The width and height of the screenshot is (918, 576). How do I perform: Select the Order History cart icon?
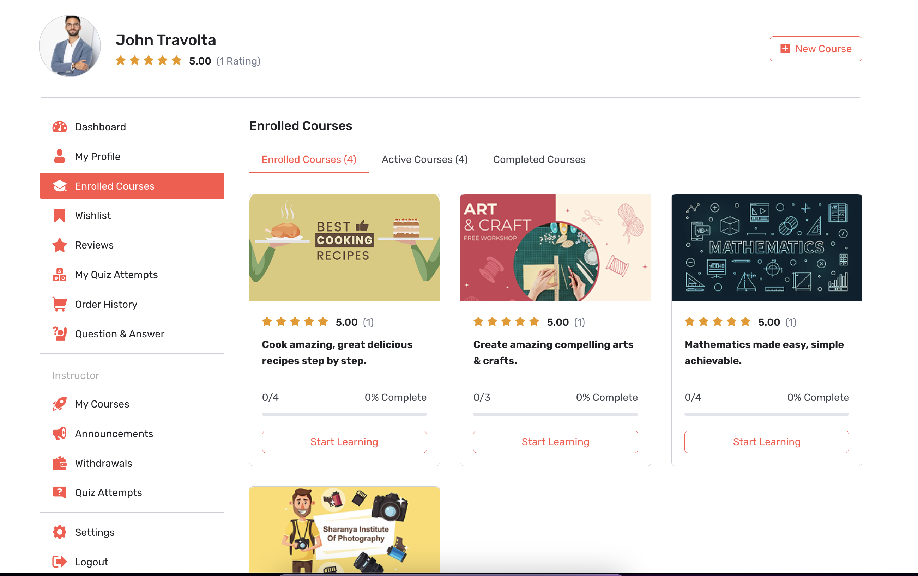[x=60, y=304]
